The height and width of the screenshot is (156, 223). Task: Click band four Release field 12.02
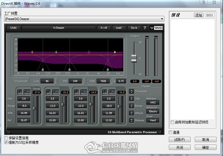pos(109,120)
